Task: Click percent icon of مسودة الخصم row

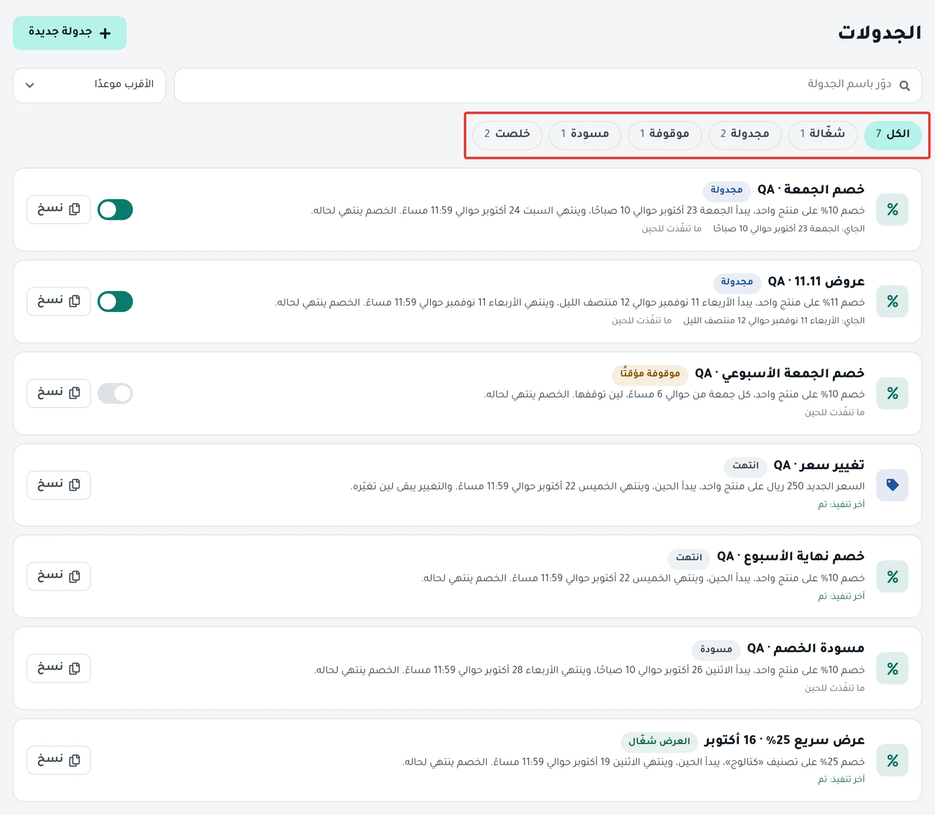Action: [892, 668]
